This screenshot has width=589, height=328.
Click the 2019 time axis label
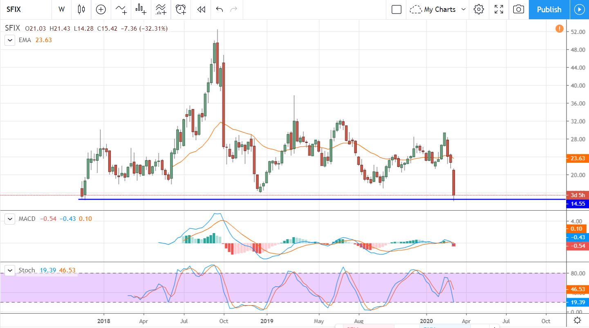click(x=266, y=321)
